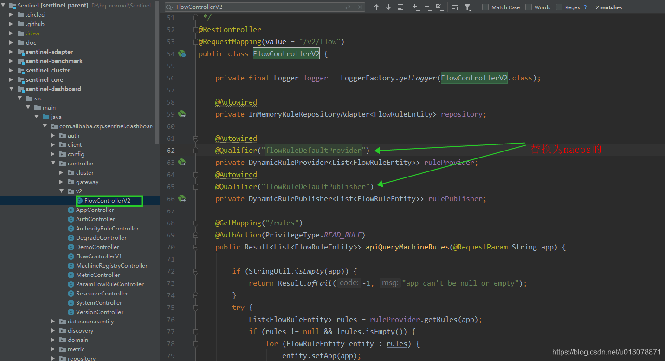Open search history magnifier dropdown

(x=170, y=7)
